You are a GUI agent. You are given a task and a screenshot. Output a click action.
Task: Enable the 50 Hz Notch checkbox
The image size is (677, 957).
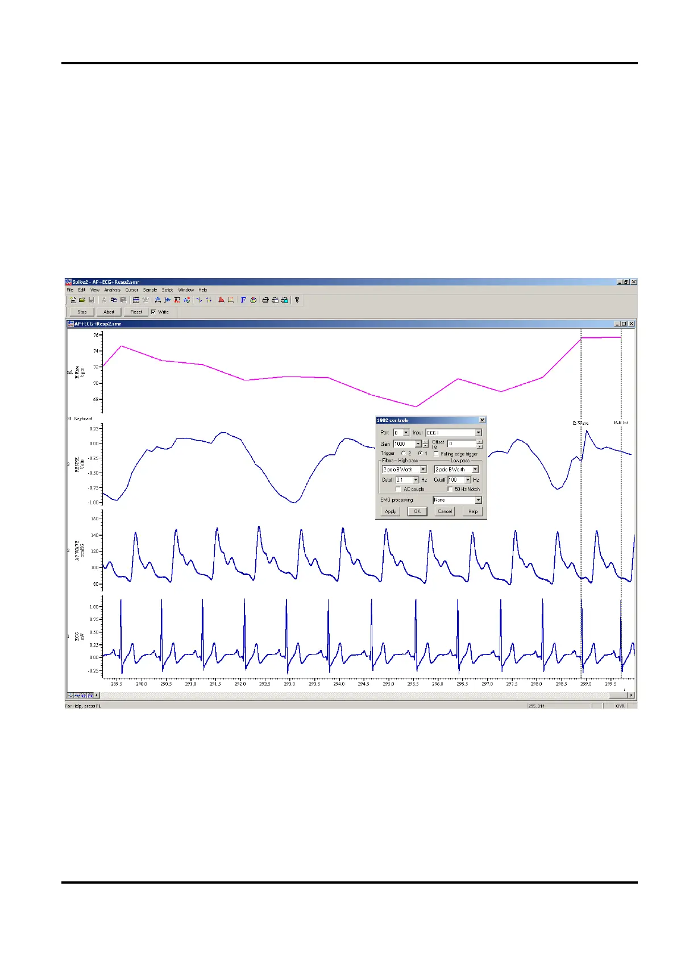[x=450, y=489]
